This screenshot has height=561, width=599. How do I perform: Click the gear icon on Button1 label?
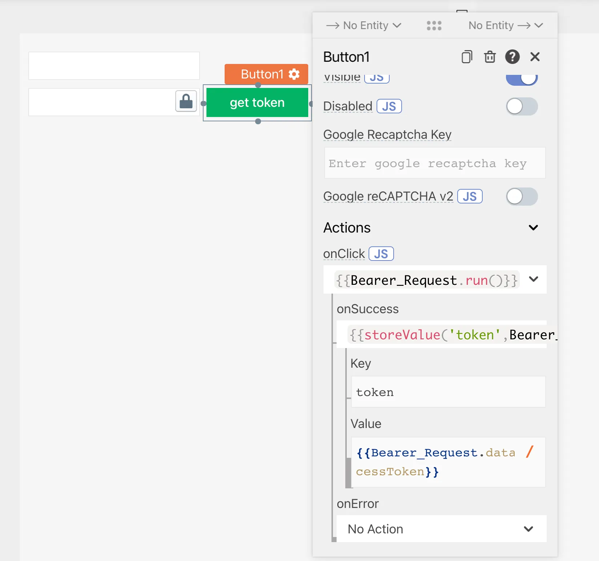click(294, 74)
